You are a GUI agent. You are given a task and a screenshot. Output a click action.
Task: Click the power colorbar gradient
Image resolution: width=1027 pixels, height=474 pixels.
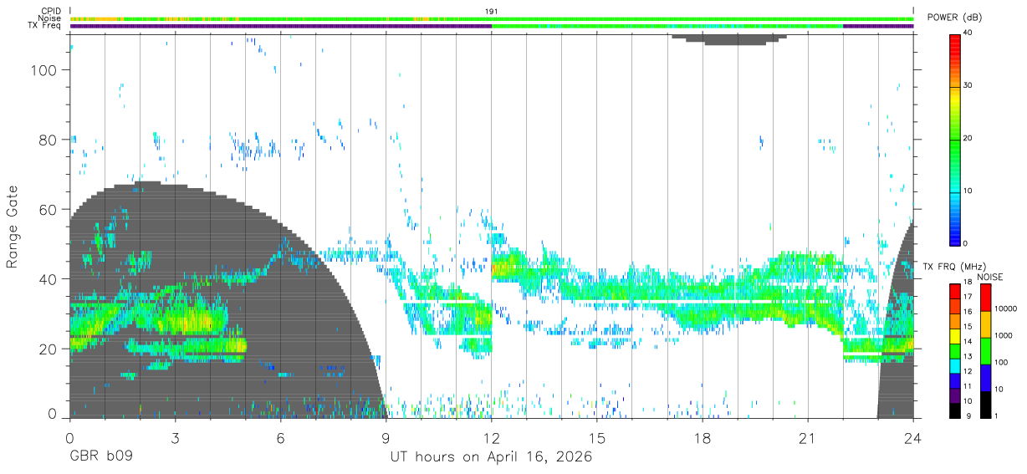tap(954, 139)
